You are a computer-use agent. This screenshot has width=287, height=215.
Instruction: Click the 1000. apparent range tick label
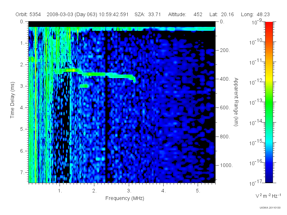(226, 165)
